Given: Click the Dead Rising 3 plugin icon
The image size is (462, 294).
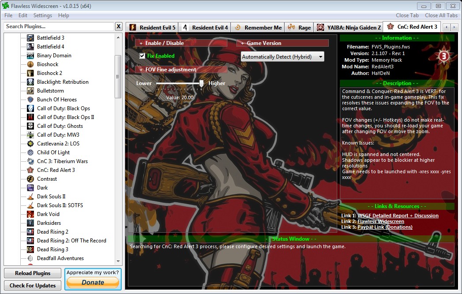Looking at the screenshot, I should pyautogui.click(x=30, y=249).
